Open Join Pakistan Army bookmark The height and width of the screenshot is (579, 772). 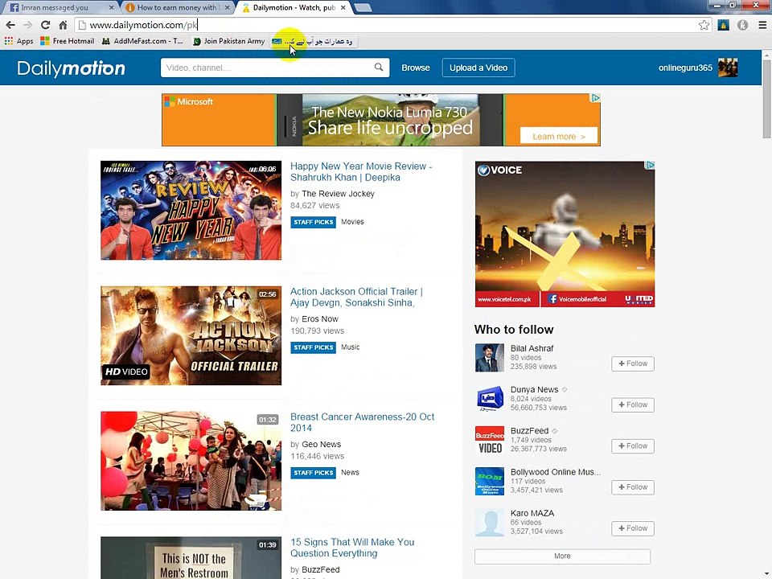(229, 41)
